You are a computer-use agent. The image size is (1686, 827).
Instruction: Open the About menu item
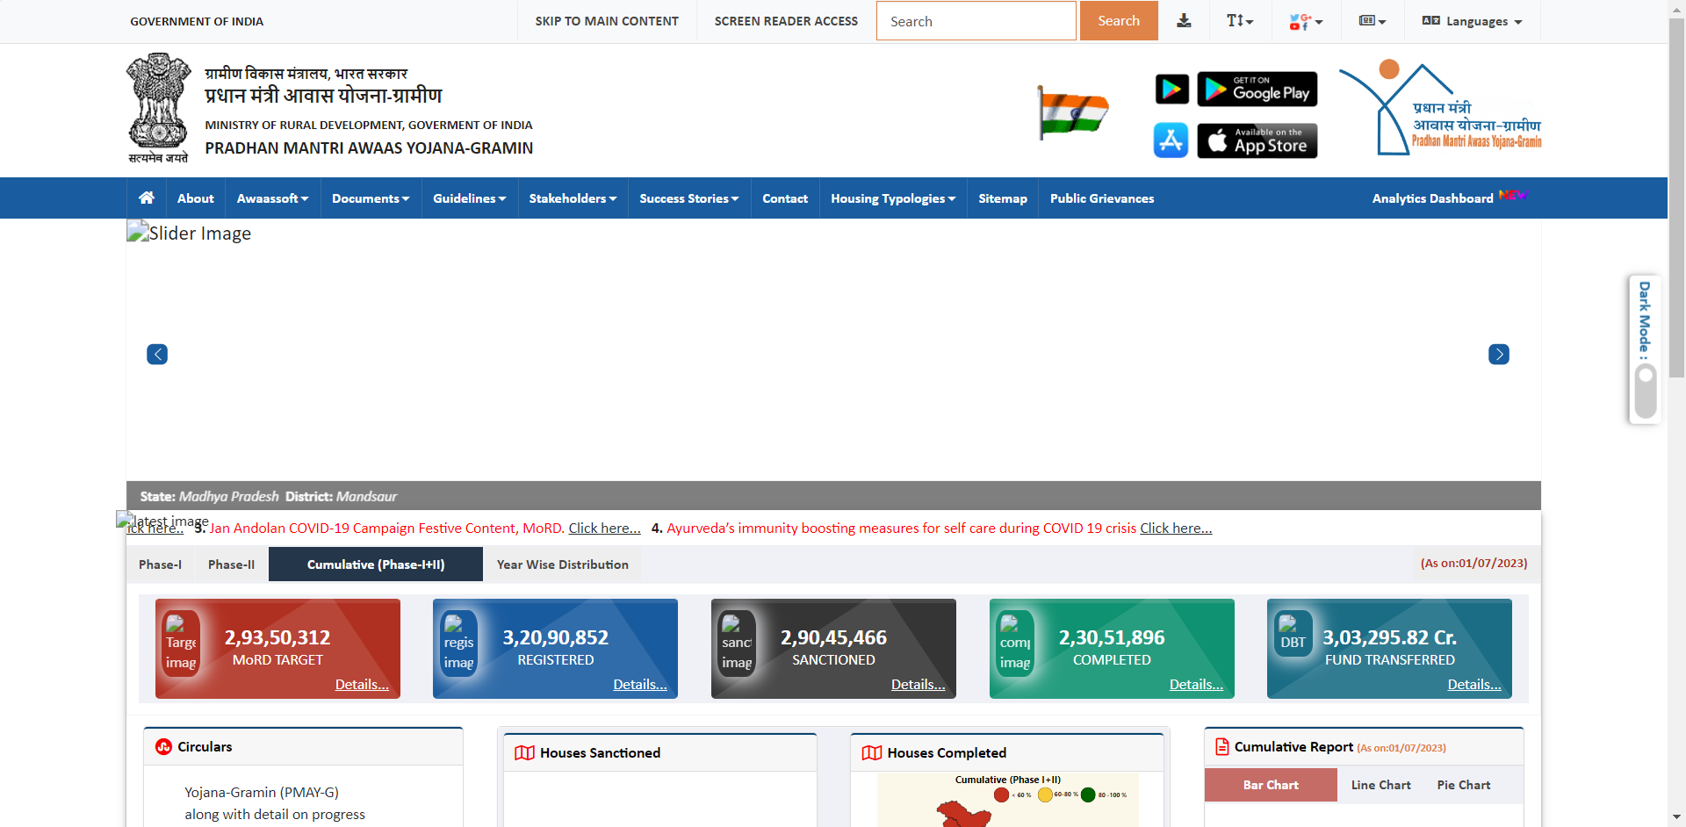tap(195, 198)
